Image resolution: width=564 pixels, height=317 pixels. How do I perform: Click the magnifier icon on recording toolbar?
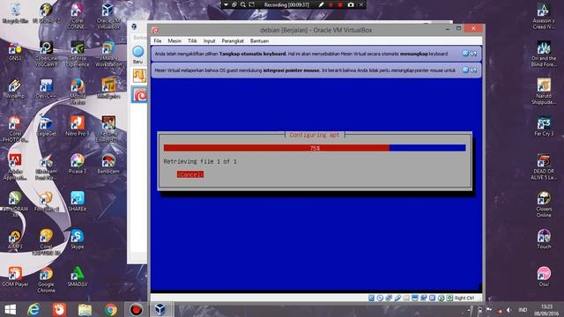pos(243,4)
